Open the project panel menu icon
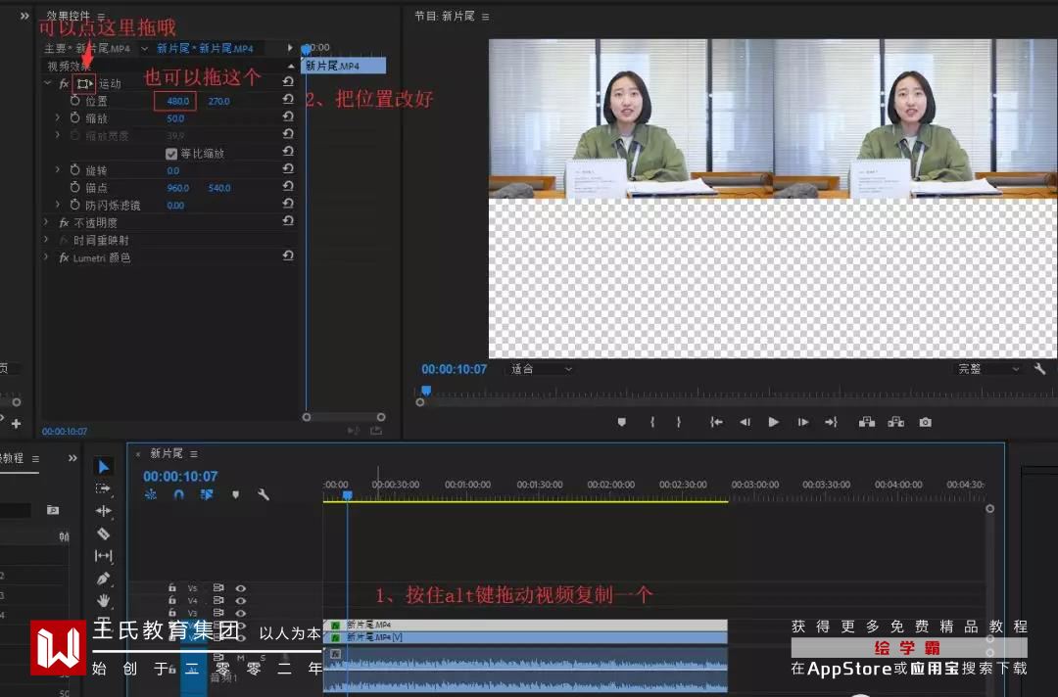This screenshot has width=1058, height=697. coord(35,458)
